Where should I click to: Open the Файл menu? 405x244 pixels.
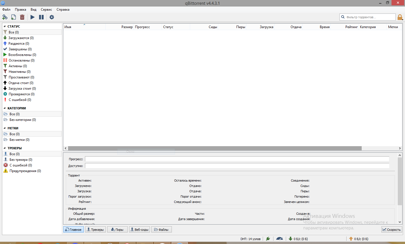point(6,10)
